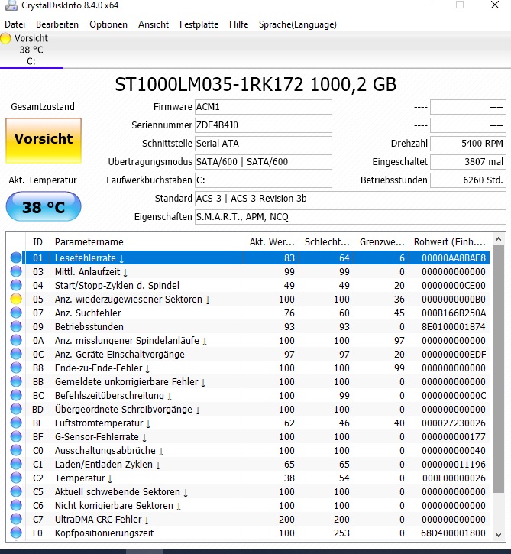This screenshot has width=511, height=554.
Task: Click the status icon for Kopfpositionierungszeit
Action: pyautogui.click(x=16, y=533)
